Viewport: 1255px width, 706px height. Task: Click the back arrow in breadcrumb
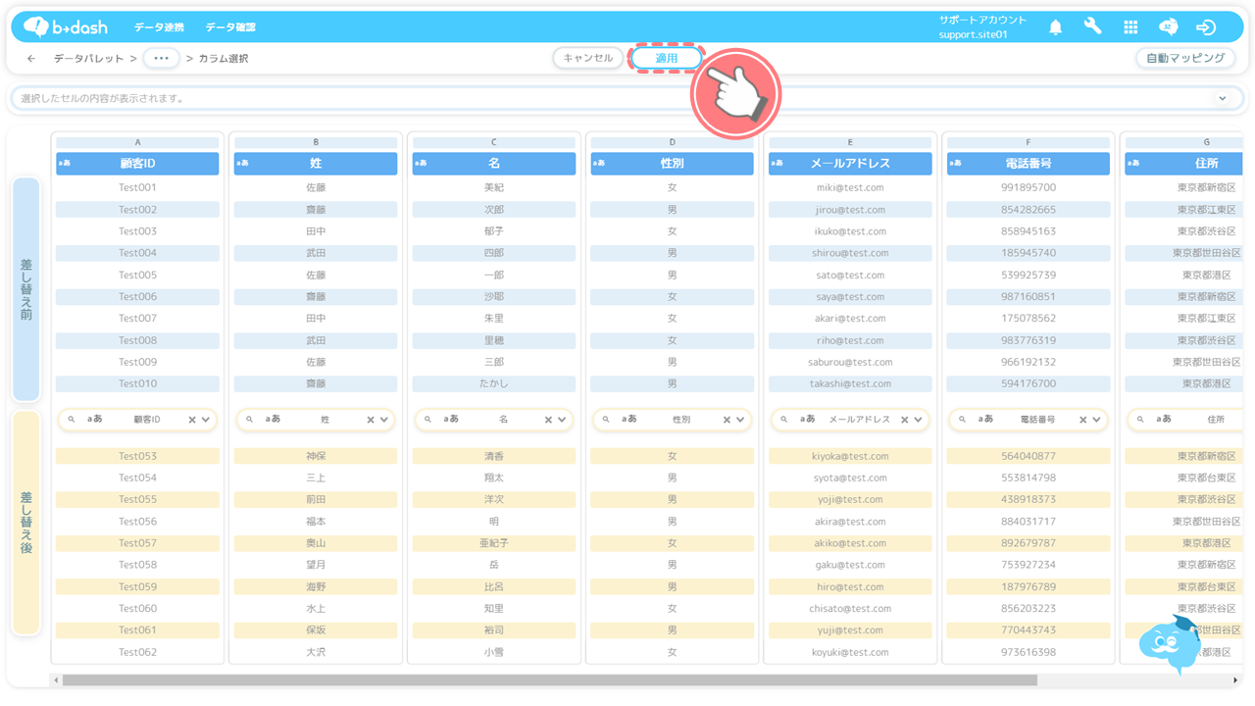tap(31, 59)
